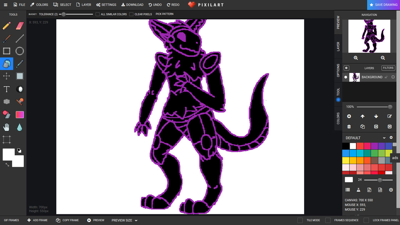Click Add Frame button

[x=37, y=220]
